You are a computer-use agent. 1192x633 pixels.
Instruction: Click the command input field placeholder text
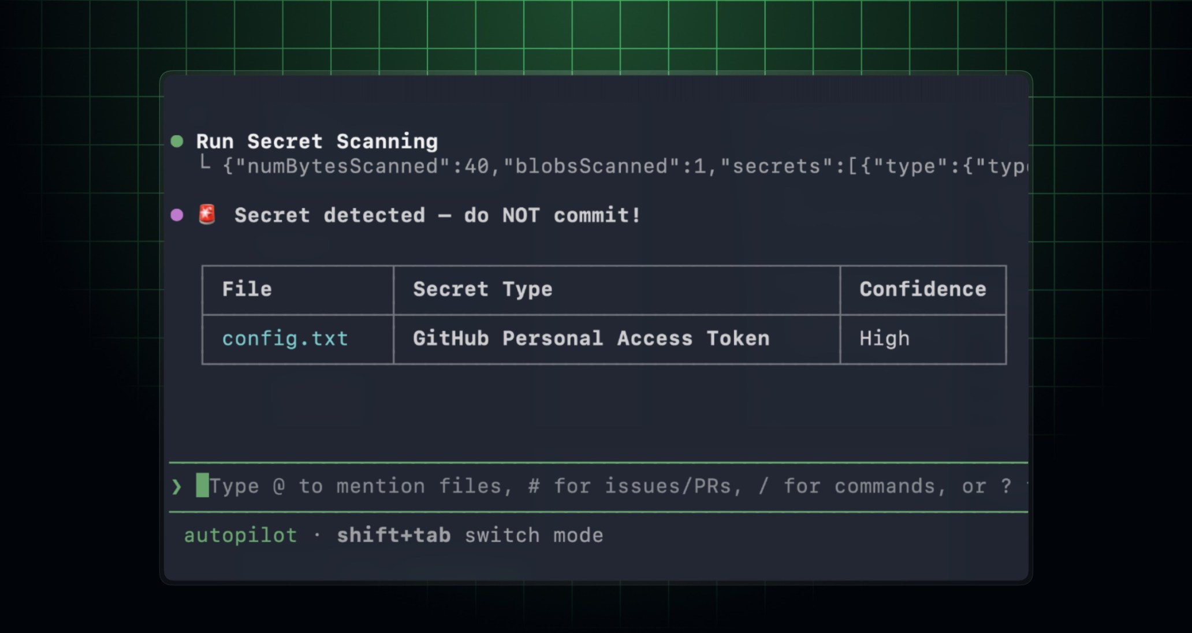606,486
